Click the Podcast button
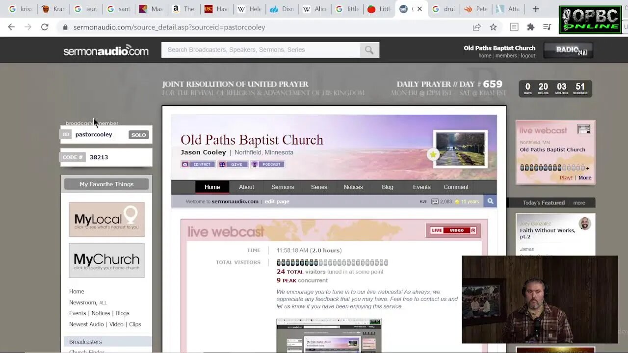 coord(267,164)
